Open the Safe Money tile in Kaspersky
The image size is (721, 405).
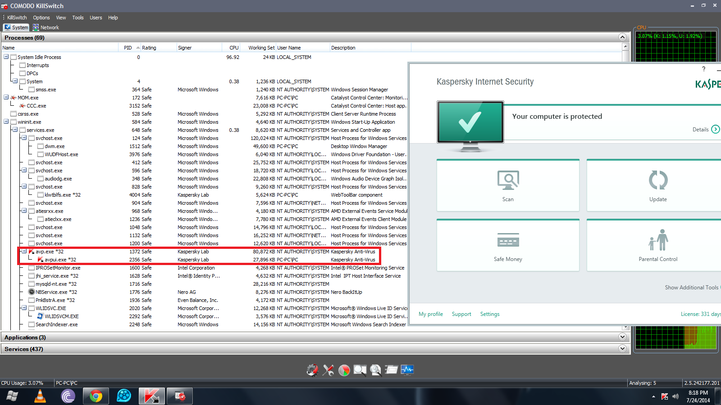(508, 245)
